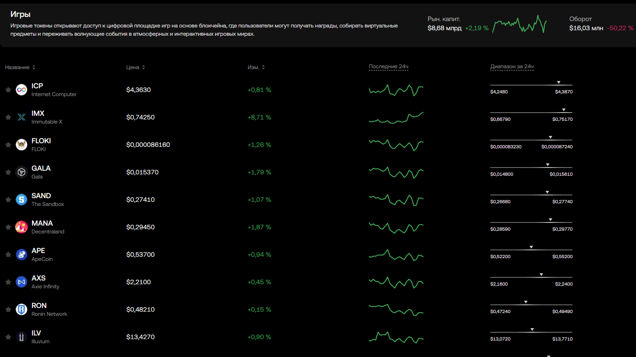Click the APE ApeCoin logo

pos(21,254)
